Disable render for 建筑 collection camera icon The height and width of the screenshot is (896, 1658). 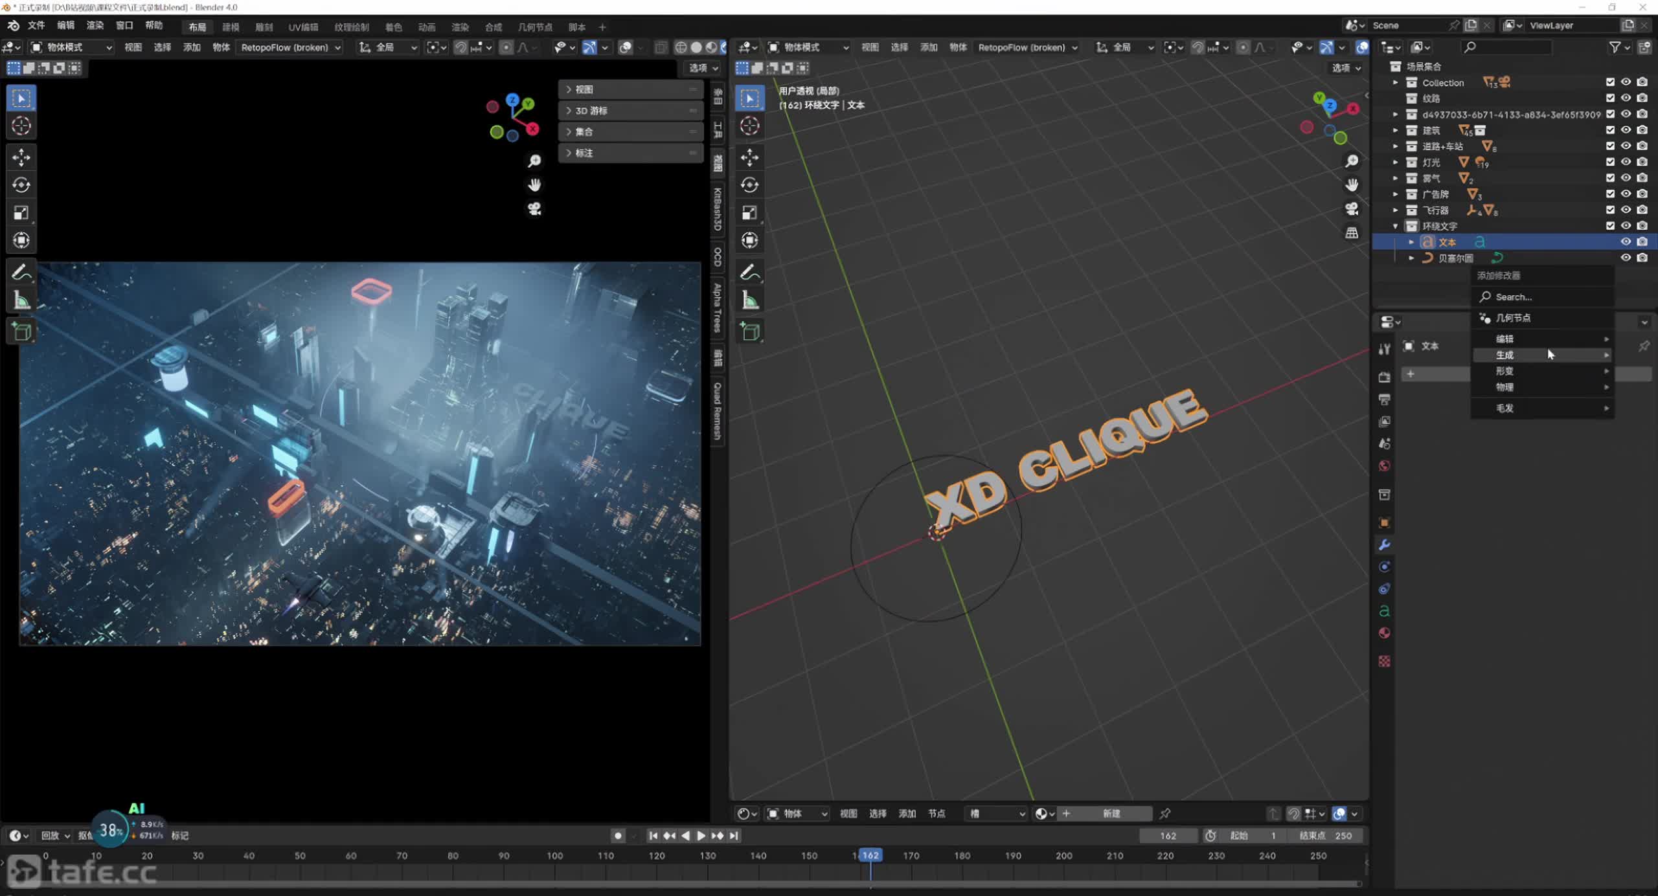(1642, 130)
